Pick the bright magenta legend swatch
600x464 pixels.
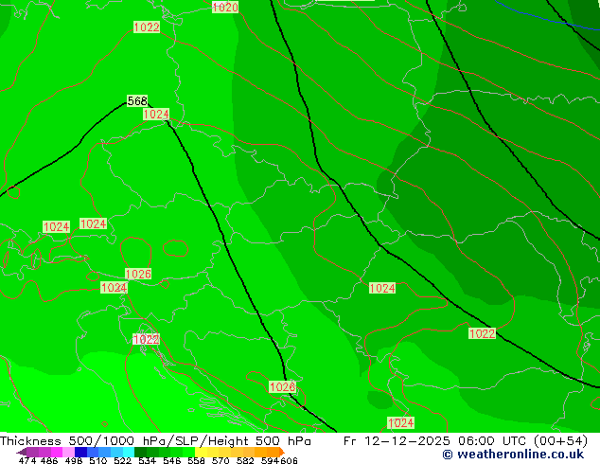pyautogui.click(x=57, y=452)
